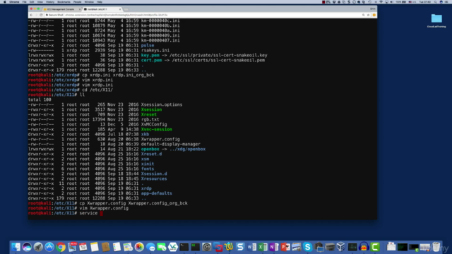Open the Trash in the Dock
The image size is (452, 254).
(x=436, y=247)
